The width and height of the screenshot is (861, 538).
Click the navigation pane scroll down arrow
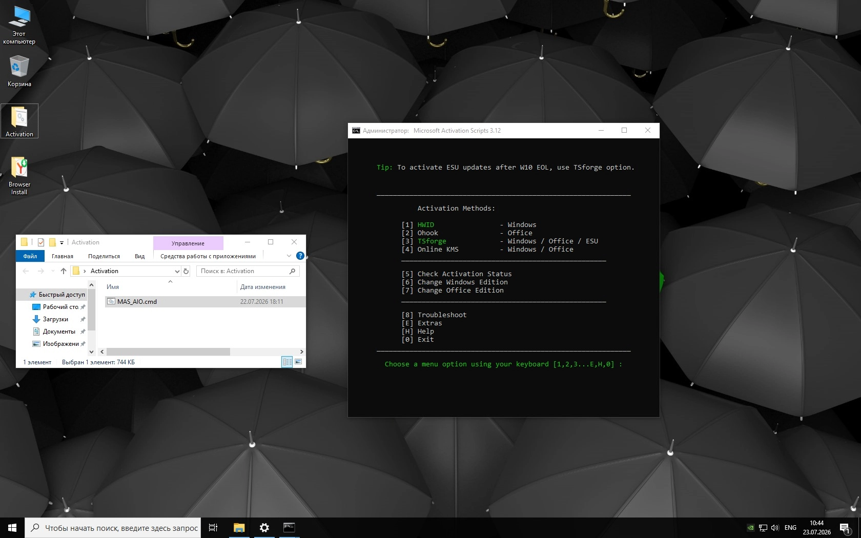point(92,352)
